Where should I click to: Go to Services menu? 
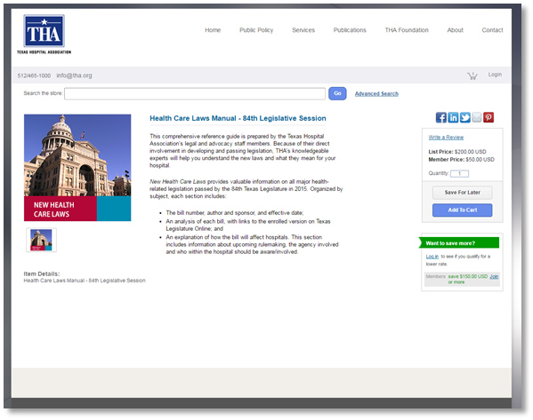(303, 30)
